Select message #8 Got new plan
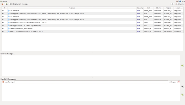185x105 pixels. [x=92, y=11]
